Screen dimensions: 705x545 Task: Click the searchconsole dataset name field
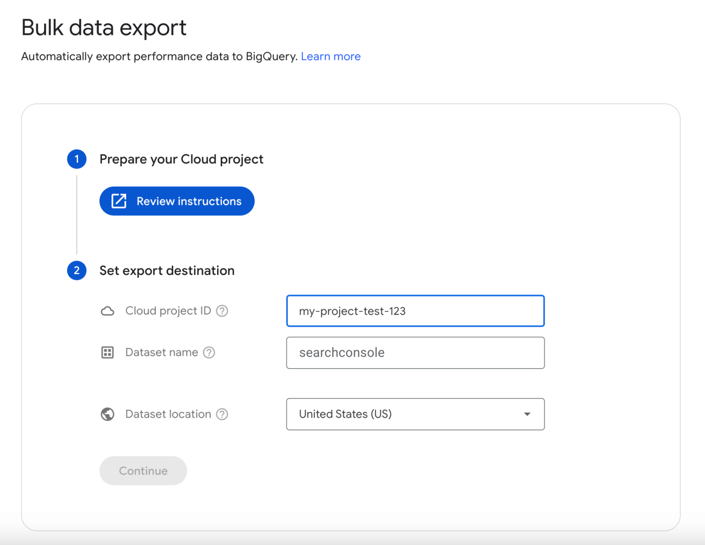(x=415, y=352)
